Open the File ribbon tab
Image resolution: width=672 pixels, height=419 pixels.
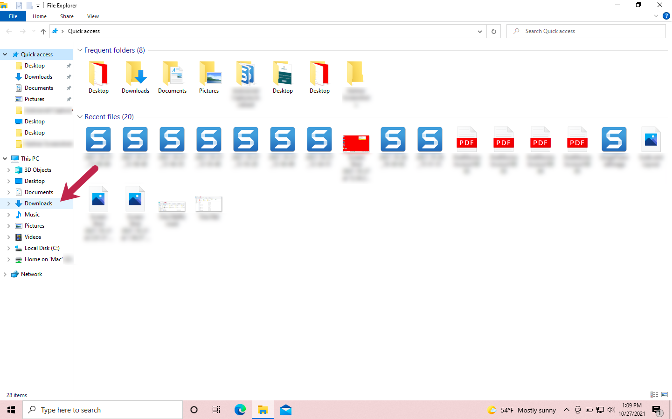(x=13, y=16)
